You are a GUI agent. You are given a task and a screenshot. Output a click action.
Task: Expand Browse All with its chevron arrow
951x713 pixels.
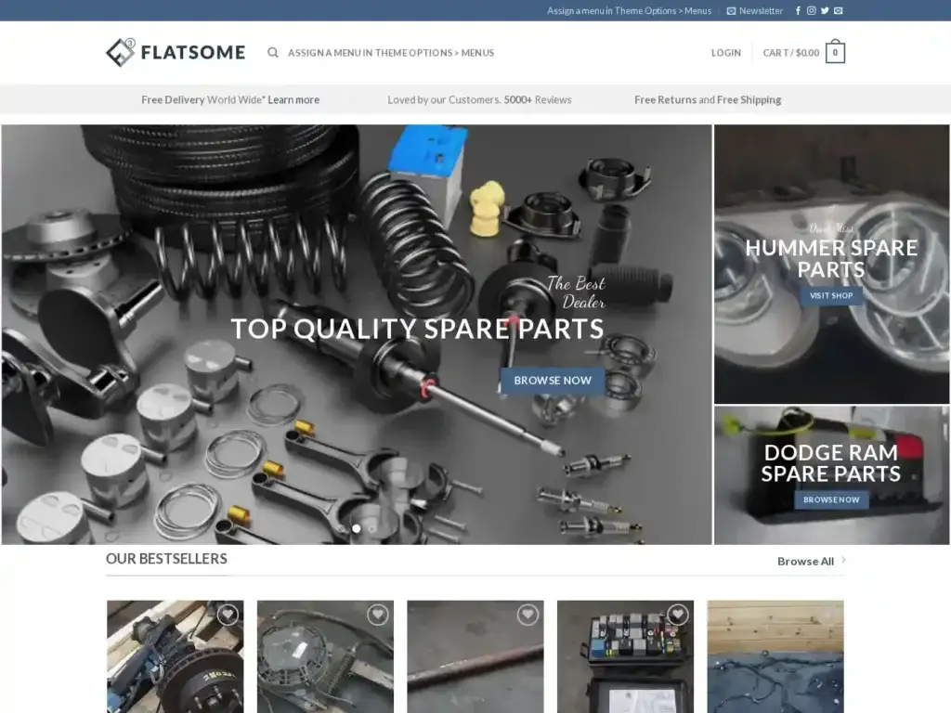pos(841,561)
